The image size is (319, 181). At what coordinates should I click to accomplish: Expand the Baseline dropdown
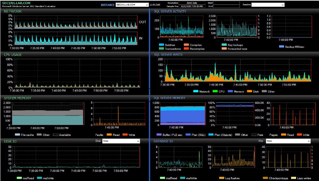[282, 5]
